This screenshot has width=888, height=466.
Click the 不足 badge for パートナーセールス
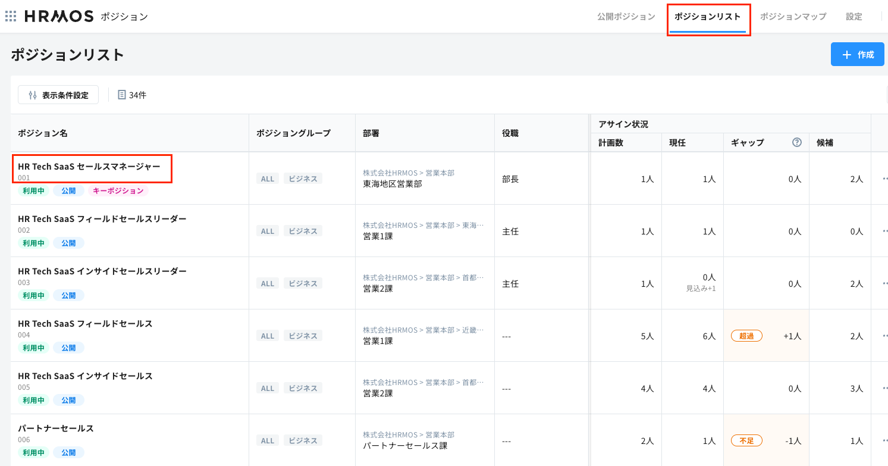tap(746, 440)
